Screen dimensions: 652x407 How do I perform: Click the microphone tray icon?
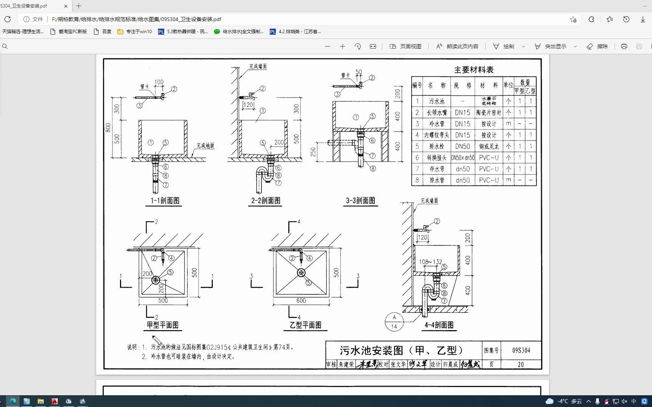pos(597,401)
